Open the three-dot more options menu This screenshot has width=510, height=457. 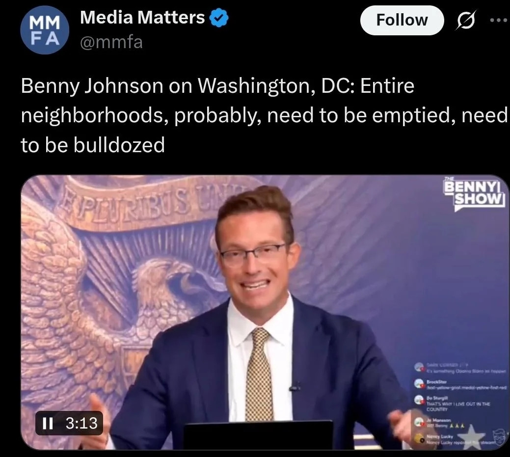point(500,20)
